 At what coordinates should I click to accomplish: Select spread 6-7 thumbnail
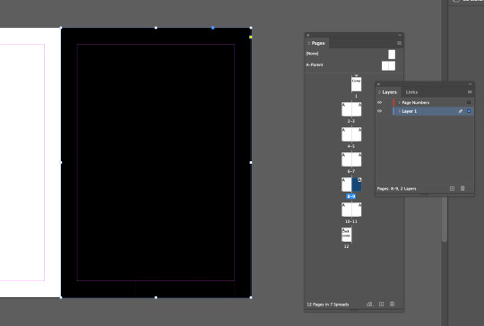[351, 159]
